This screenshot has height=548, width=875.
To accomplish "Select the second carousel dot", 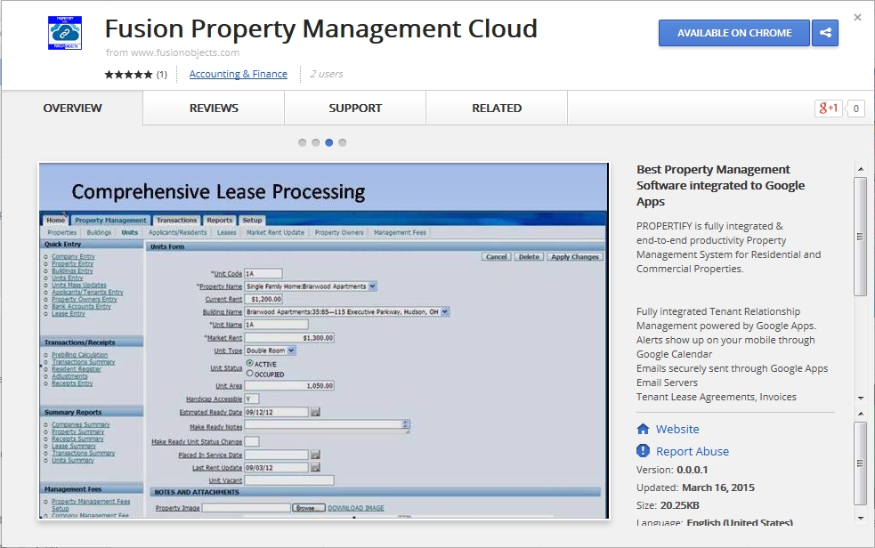I will click(x=316, y=142).
